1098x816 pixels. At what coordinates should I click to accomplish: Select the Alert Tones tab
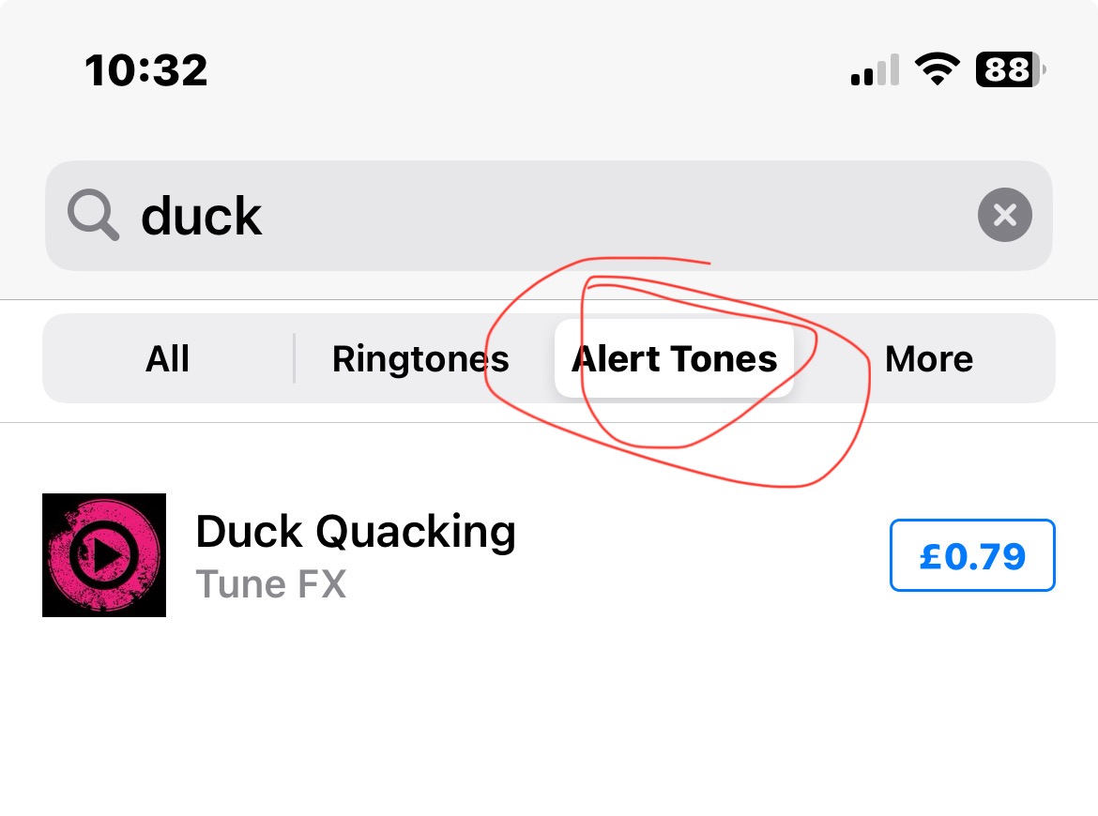(674, 359)
